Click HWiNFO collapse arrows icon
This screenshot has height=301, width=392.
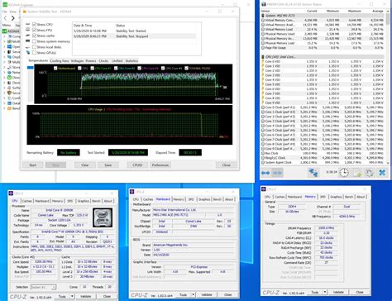click(x=277, y=173)
